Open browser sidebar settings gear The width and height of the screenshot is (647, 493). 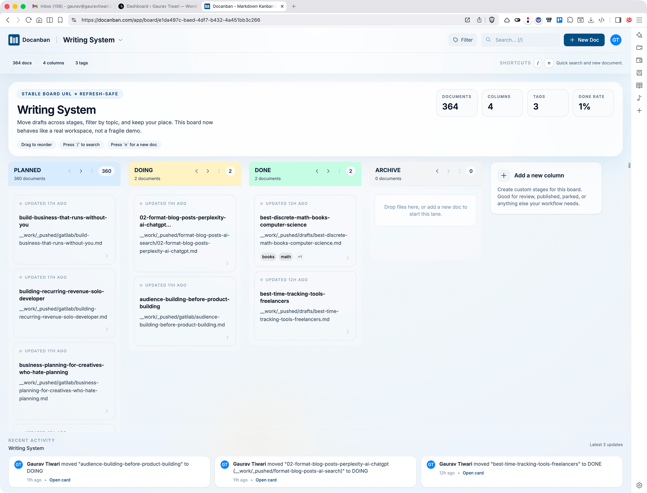coord(639,485)
